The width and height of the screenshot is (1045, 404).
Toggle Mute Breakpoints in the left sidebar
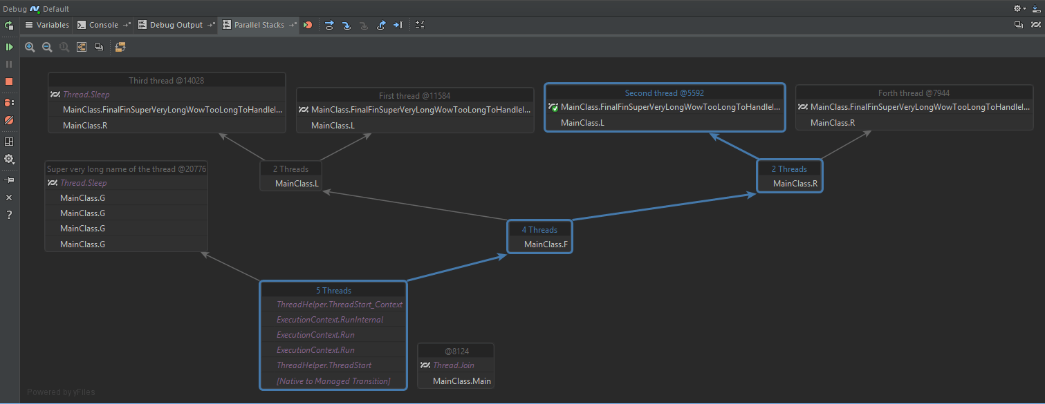[x=9, y=120]
